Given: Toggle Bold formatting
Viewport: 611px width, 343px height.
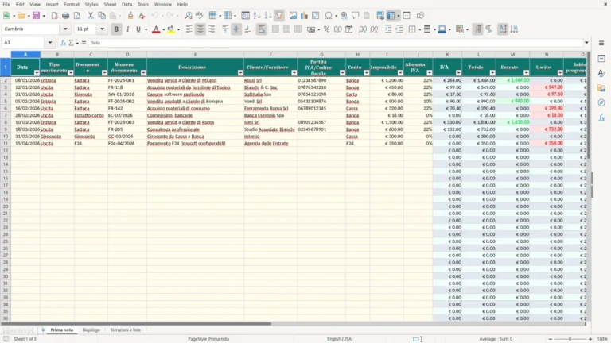Looking at the screenshot, I should pyautogui.click(x=116, y=29).
